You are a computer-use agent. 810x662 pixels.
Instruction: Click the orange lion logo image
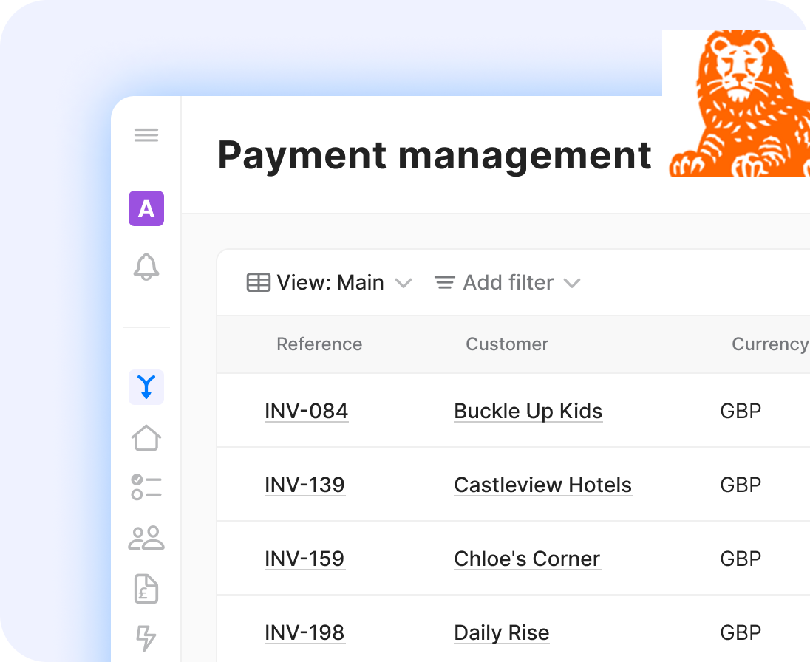[x=735, y=103]
